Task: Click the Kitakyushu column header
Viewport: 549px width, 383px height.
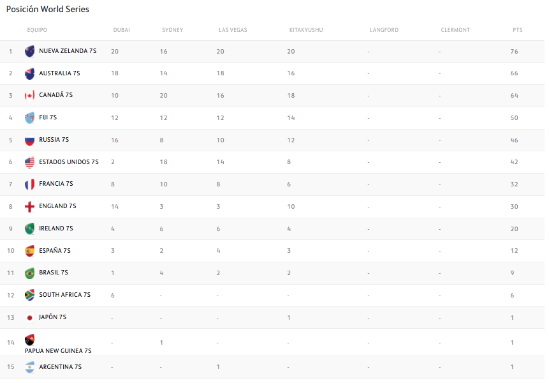Action: coord(306,30)
